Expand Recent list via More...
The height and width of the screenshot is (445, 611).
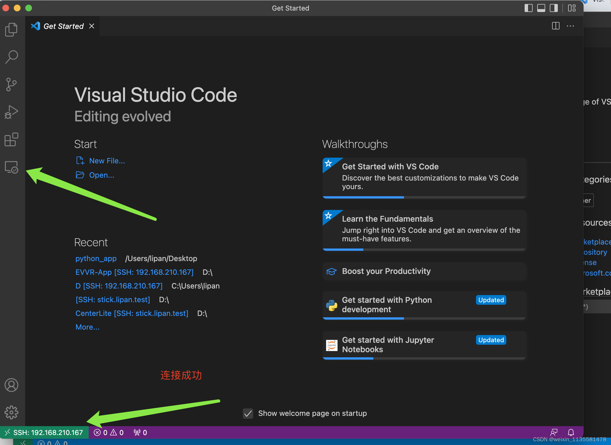coord(88,327)
